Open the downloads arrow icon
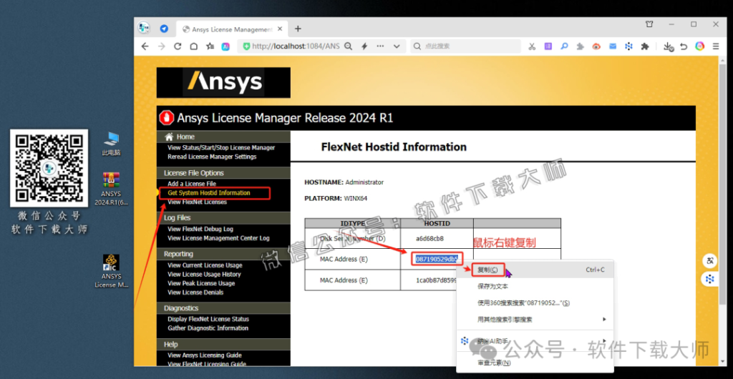Image resolution: width=733 pixels, height=379 pixels. 669,46
